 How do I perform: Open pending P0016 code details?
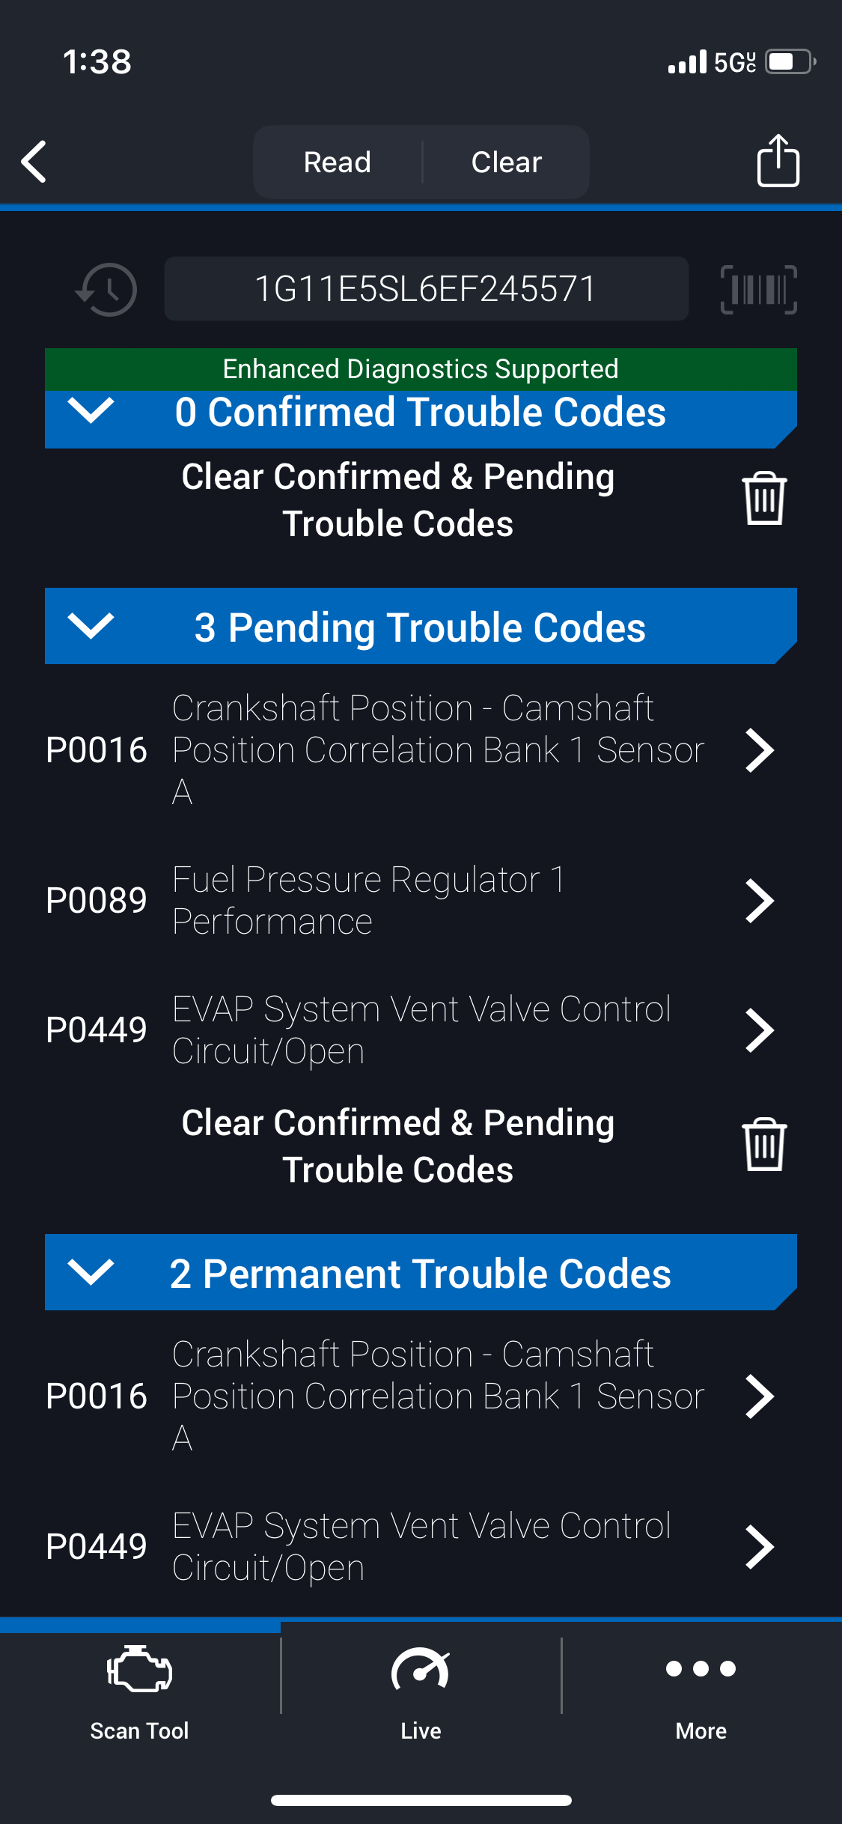point(759,750)
